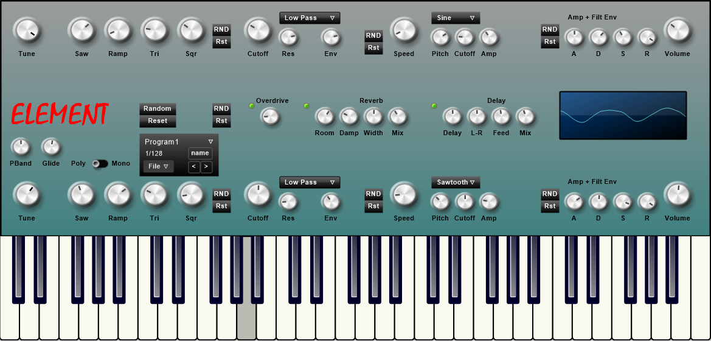
Task: Enable the Reverb LED indicator
Action: (307, 106)
